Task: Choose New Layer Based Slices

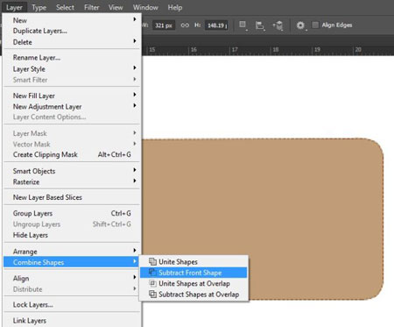Action: tap(72, 197)
